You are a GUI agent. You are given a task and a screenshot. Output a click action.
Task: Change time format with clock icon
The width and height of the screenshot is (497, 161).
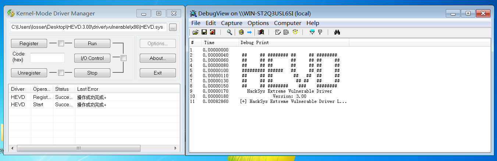click(295, 32)
